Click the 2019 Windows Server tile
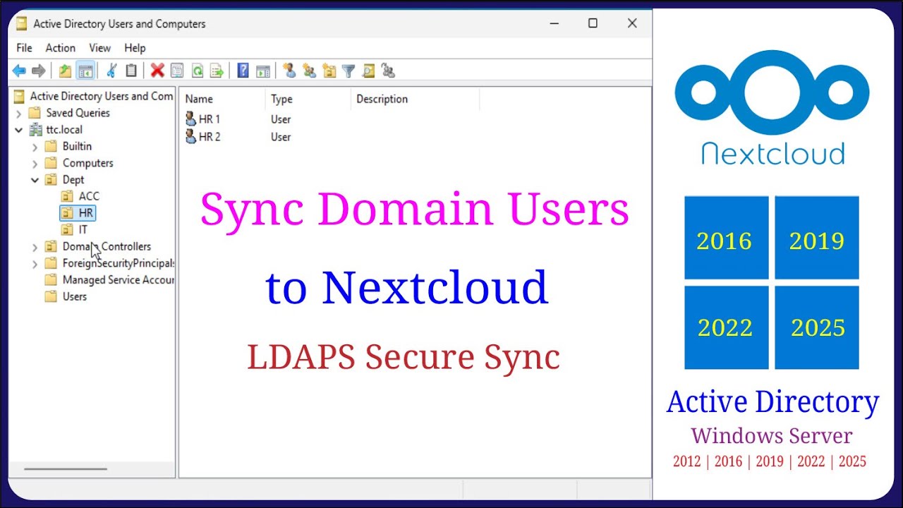This screenshot has height=508, width=903. tap(816, 238)
